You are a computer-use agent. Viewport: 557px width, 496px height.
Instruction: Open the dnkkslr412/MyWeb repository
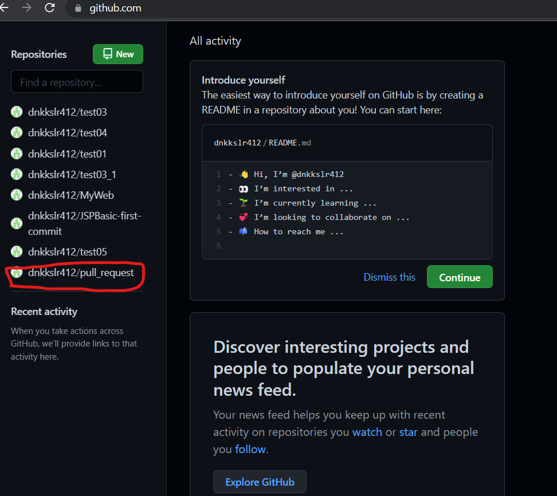(x=71, y=195)
